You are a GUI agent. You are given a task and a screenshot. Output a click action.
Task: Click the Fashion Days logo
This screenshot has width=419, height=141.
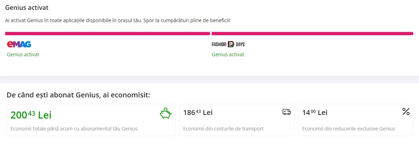tap(228, 44)
